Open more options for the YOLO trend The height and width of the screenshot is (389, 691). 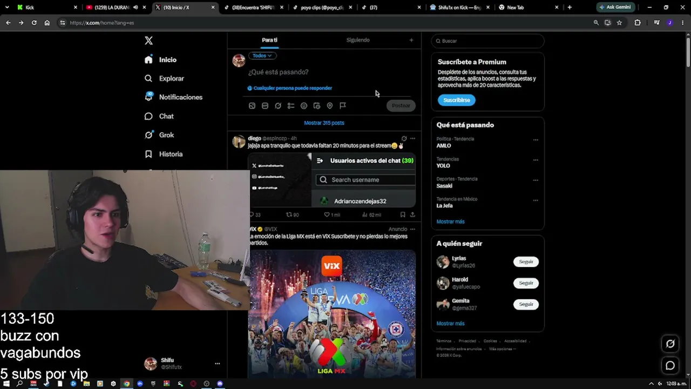pos(536,160)
